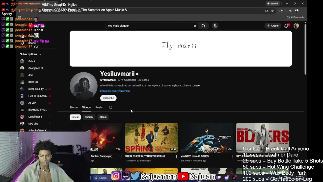Viewport: 323px width, 182px height.
Task: Open media controls icon in Chrome toolbar
Action: [x=290, y=11]
